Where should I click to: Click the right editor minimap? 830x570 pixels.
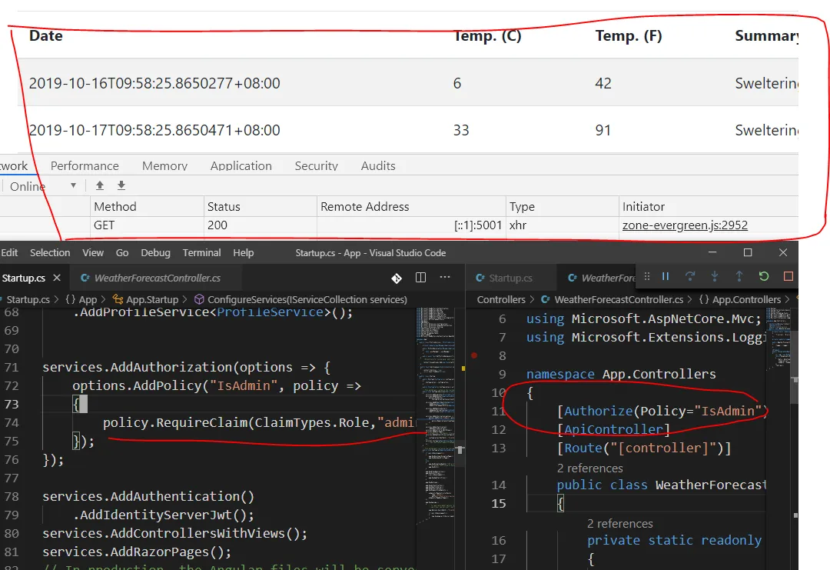[778, 339]
